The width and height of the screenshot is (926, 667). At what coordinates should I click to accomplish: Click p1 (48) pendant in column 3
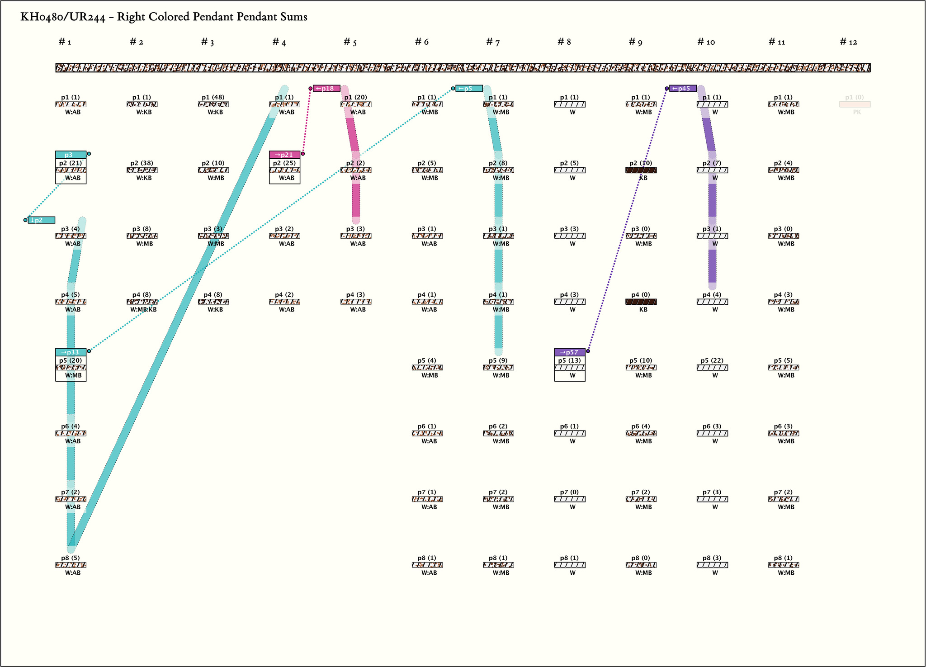(213, 104)
